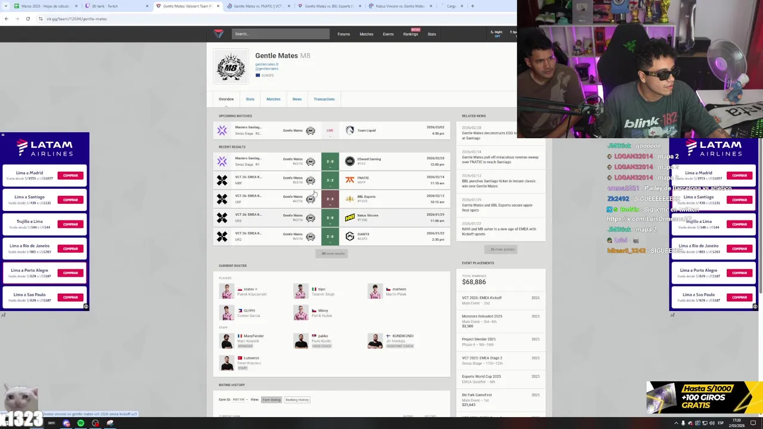Screen dimensions: 763x429
Task: Click the VLR.gg logo in the header
Action: tap(218, 34)
